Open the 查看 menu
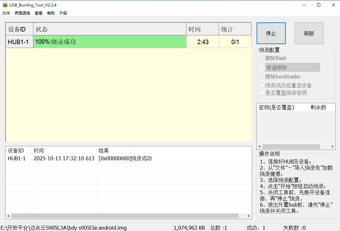Viewport: 340px width, 231px height. [x=38, y=13]
